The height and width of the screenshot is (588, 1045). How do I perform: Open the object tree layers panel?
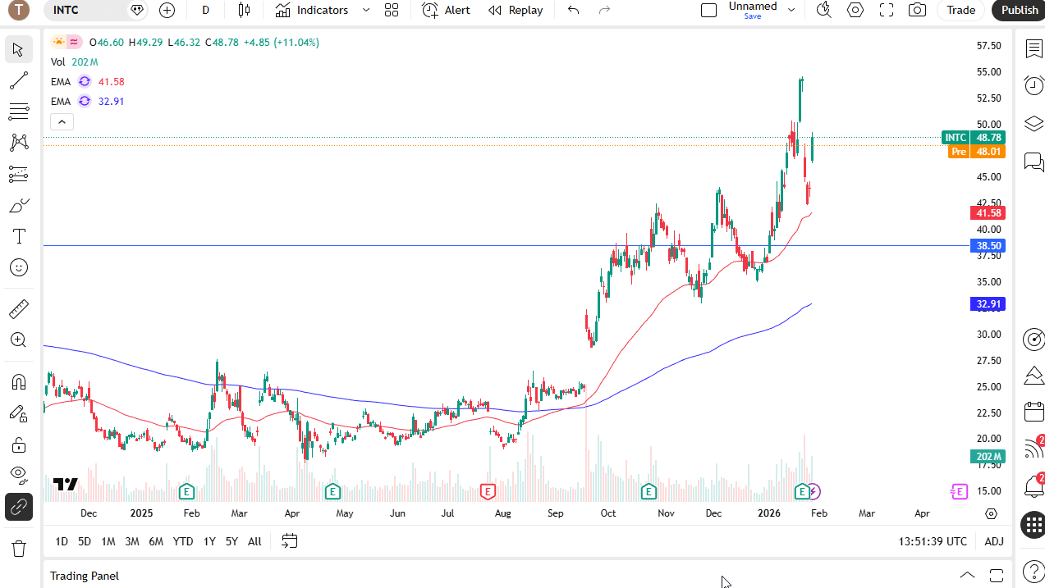(1034, 123)
